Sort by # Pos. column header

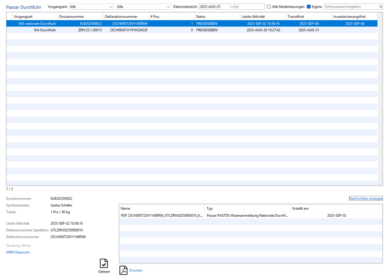171,17
